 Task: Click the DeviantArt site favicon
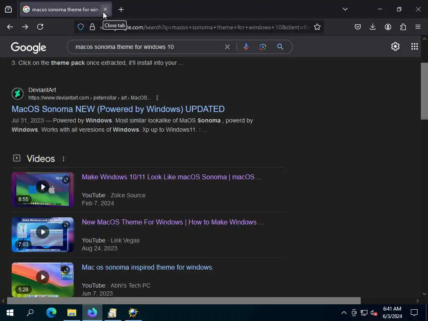click(x=18, y=94)
